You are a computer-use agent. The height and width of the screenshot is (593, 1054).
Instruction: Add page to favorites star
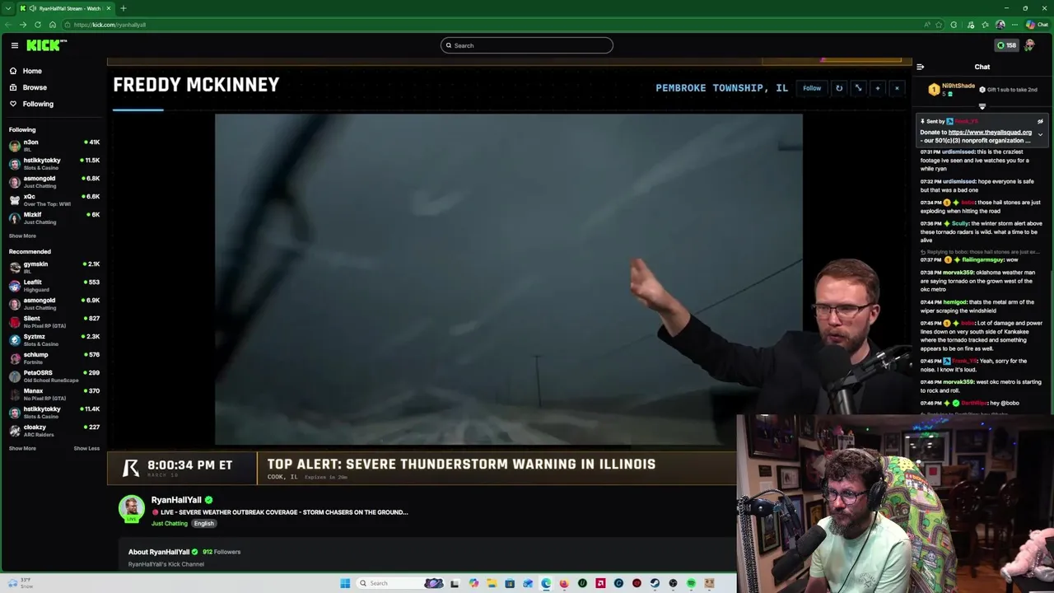[939, 25]
